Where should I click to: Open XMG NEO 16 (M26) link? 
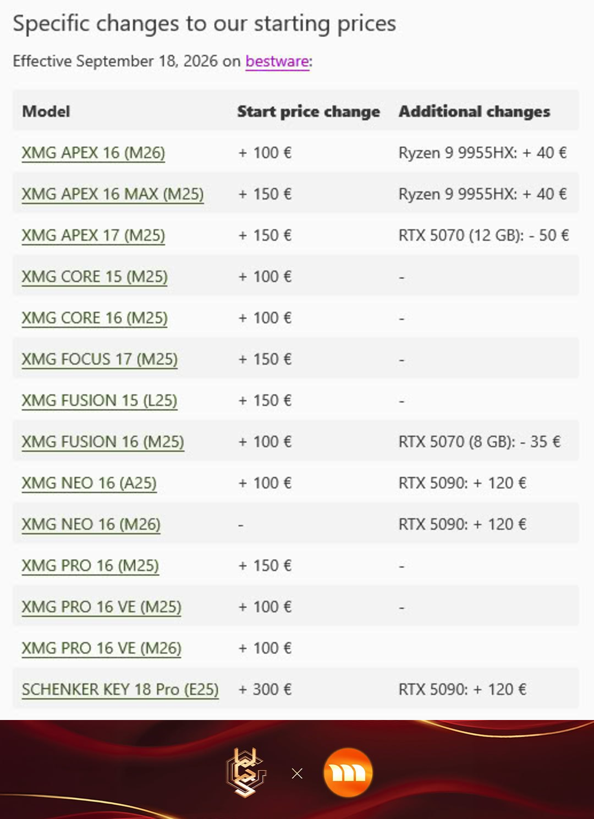pos(91,524)
